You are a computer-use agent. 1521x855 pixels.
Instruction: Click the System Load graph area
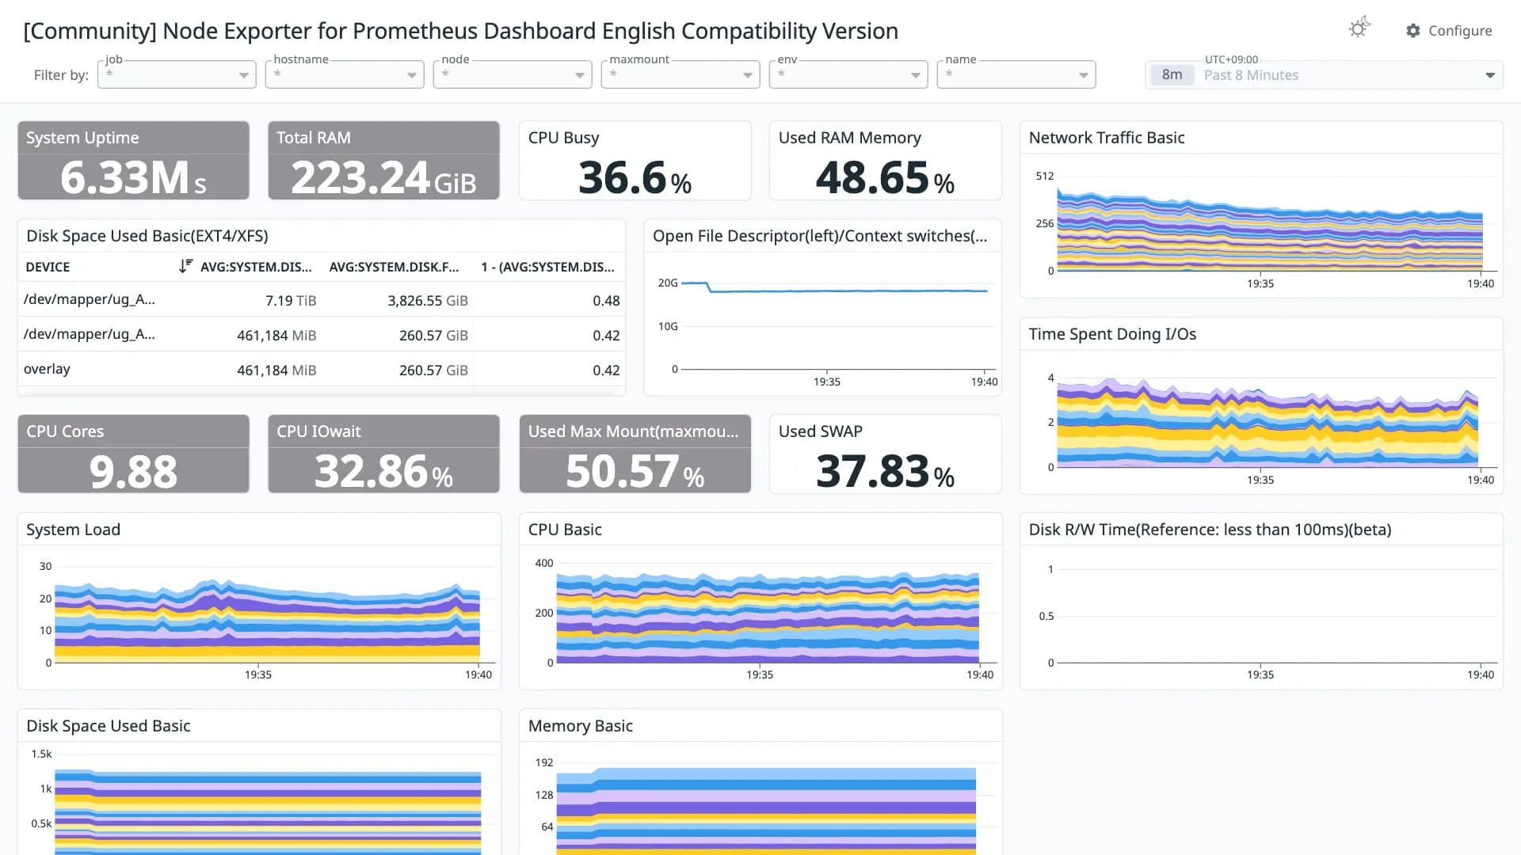click(268, 614)
